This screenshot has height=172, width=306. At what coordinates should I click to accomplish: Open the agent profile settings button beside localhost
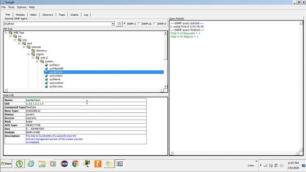tap(119, 24)
